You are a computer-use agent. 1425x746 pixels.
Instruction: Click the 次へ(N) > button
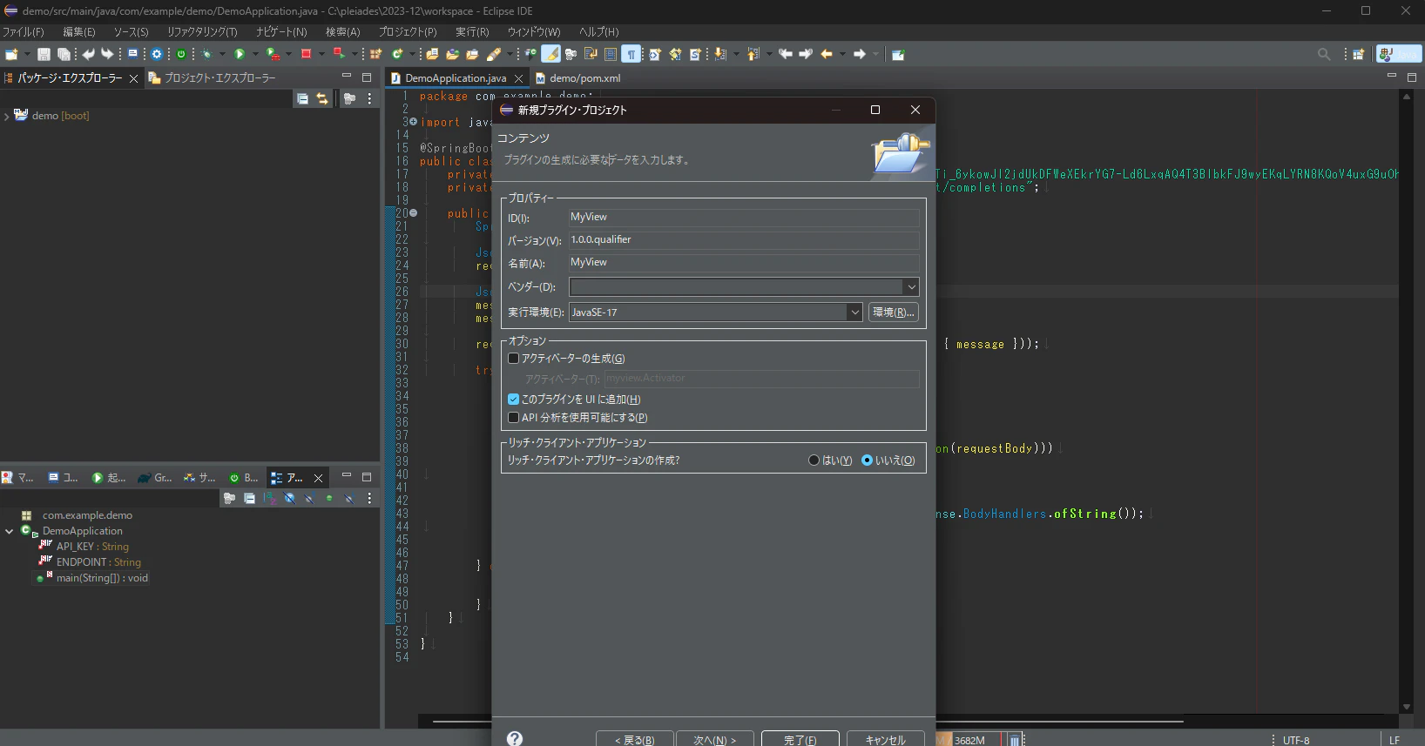pyautogui.click(x=714, y=740)
